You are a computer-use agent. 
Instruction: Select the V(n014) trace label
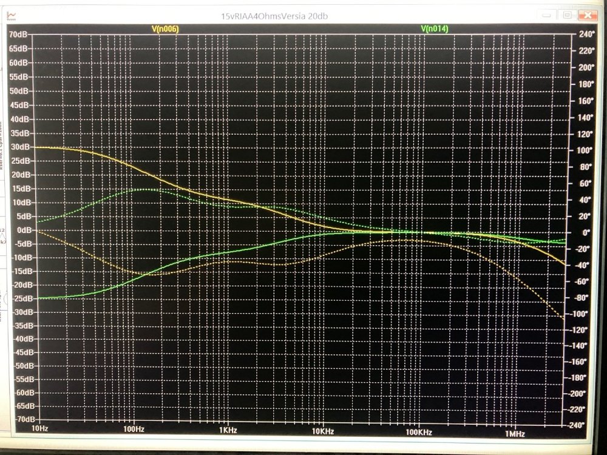(434, 29)
